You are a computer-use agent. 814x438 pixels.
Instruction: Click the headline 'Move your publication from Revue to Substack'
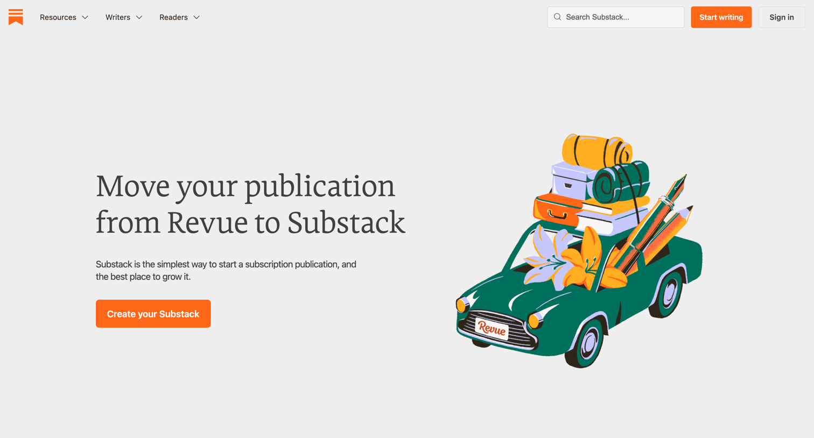tap(250, 204)
